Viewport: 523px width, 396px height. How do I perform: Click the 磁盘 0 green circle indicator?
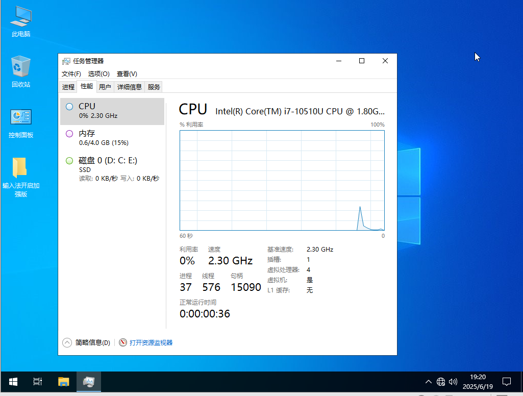tap(69, 161)
